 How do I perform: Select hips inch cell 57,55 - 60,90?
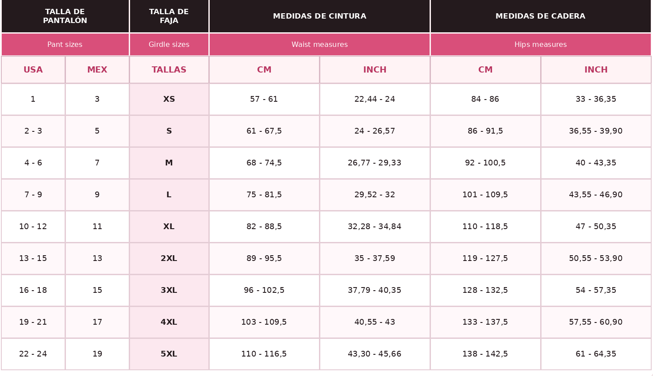pos(596,322)
